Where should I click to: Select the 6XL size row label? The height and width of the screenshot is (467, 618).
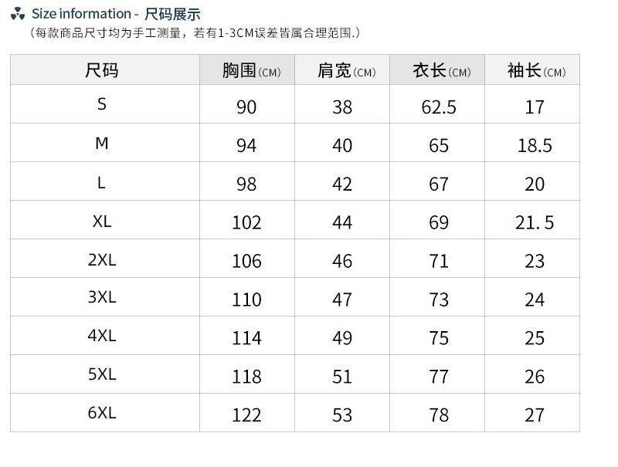(x=102, y=413)
